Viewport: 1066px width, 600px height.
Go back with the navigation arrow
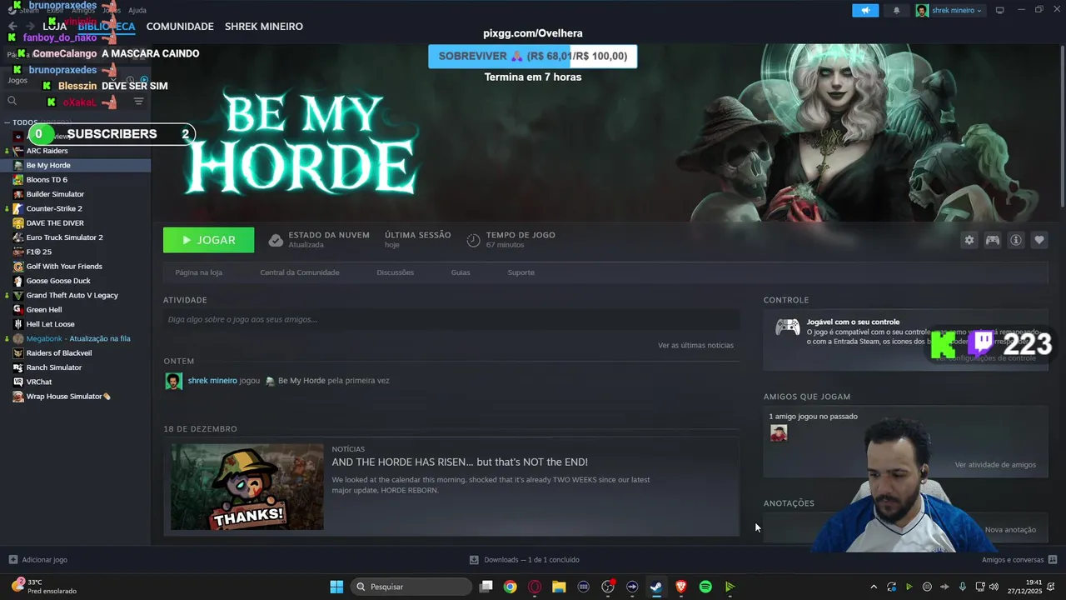click(x=12, y=27)
